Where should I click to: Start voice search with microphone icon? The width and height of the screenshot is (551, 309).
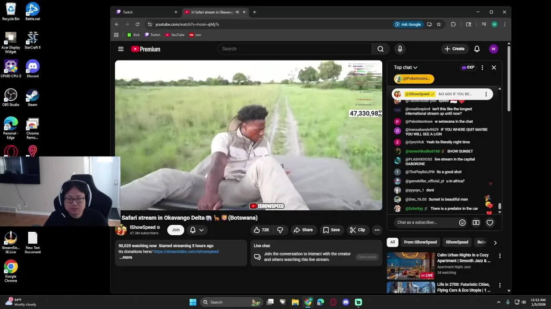pyautogui.click(x=400, y=49)
